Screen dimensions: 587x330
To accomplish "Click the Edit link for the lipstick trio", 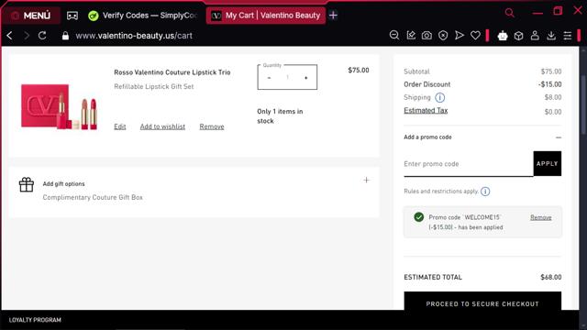I will [x=120, y=126].
